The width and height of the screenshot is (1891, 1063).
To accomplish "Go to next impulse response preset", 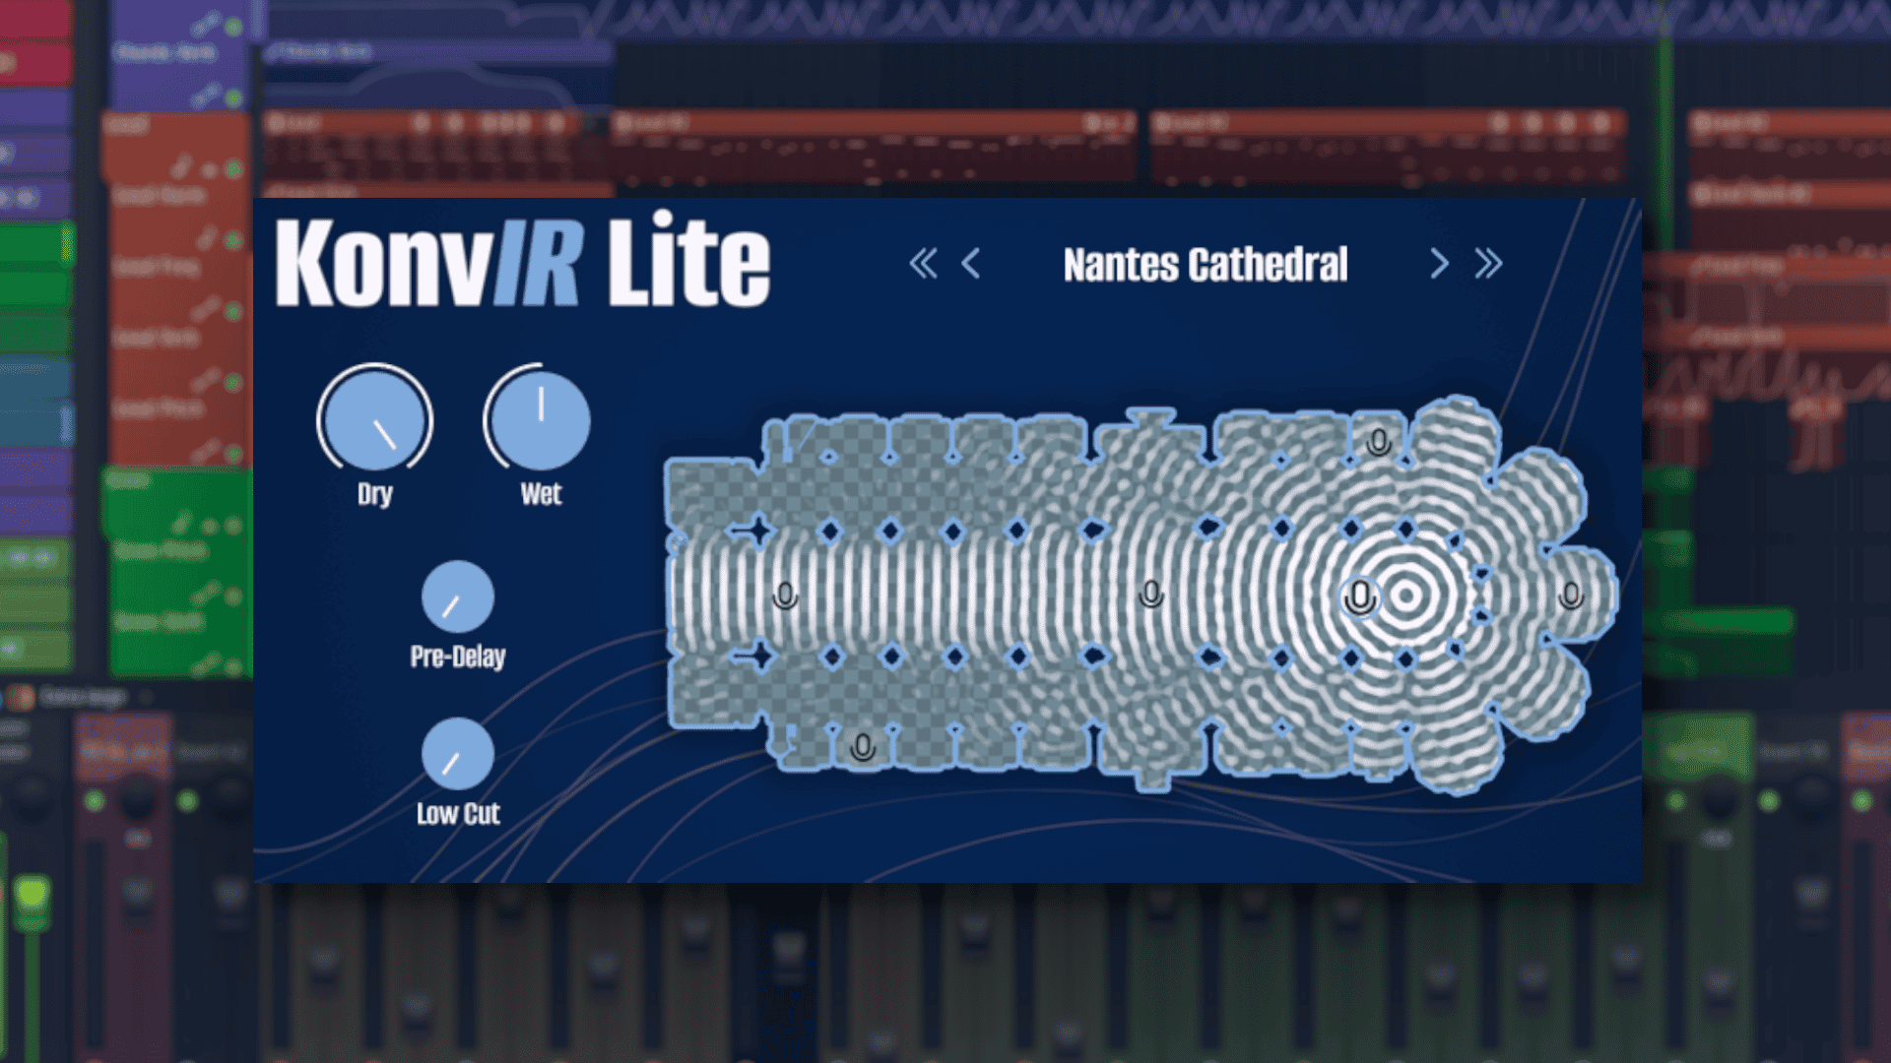I will (1439, 264).
